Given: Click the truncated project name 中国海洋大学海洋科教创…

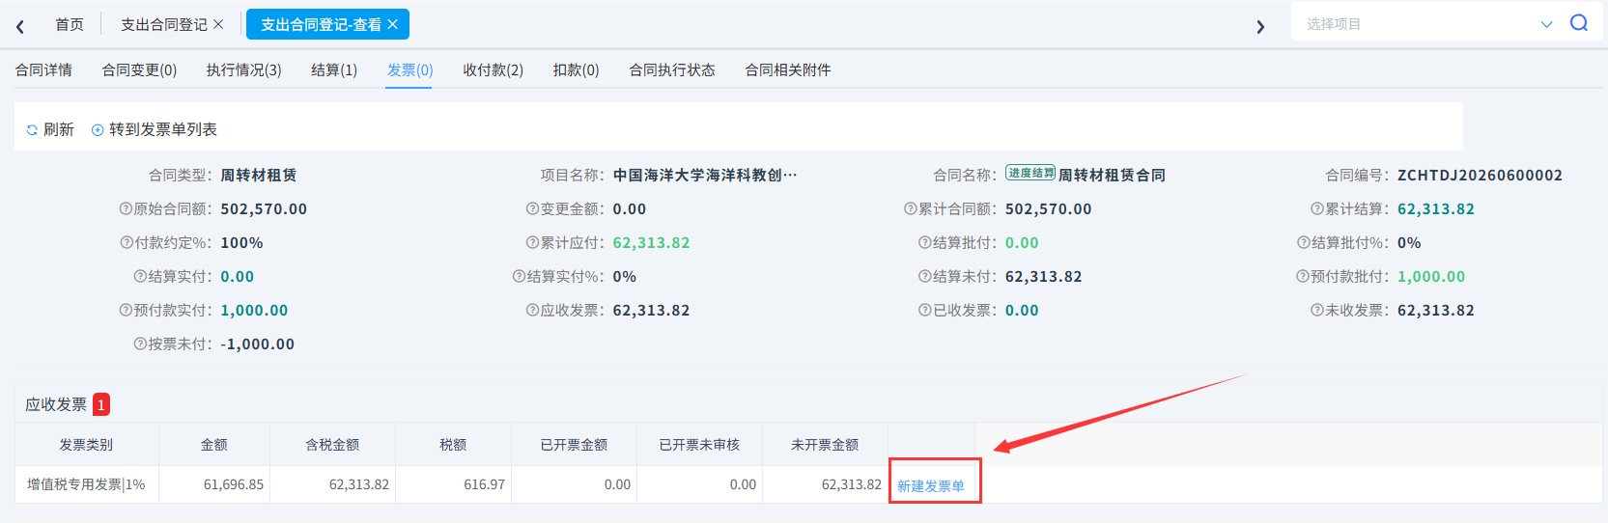Looking at the screenshot, I should pyautogui.click(x=705, y=176).
